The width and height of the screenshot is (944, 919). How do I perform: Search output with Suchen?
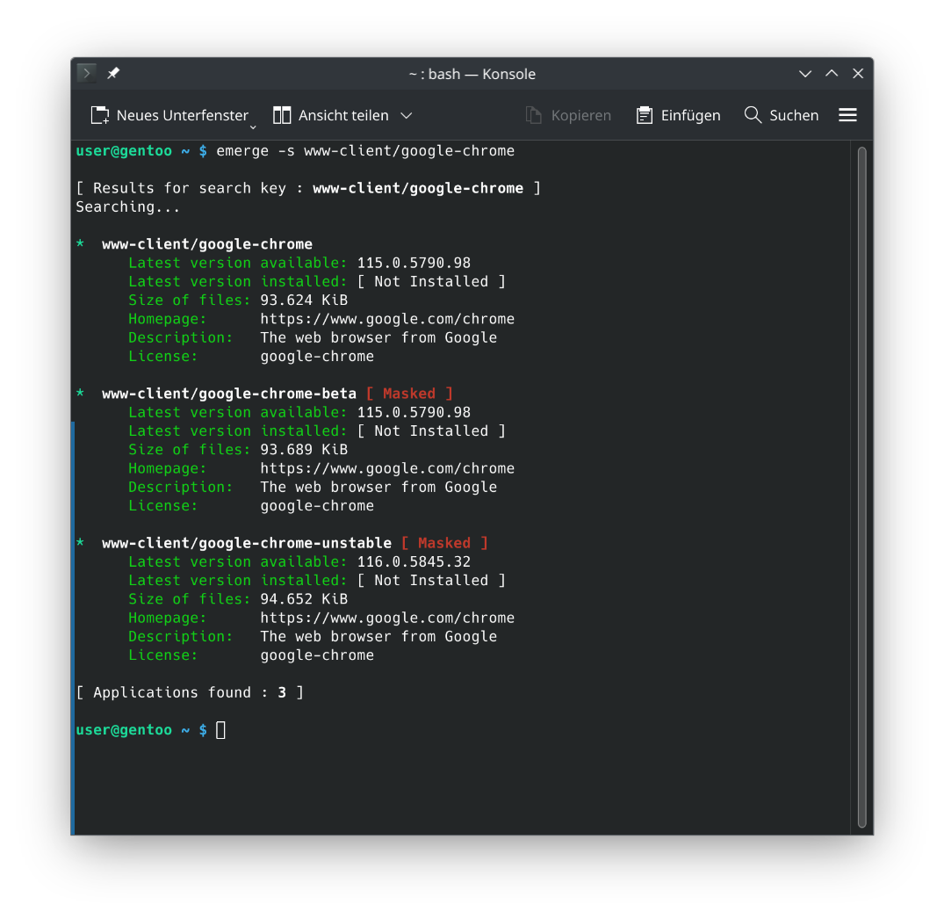(794, 115)
